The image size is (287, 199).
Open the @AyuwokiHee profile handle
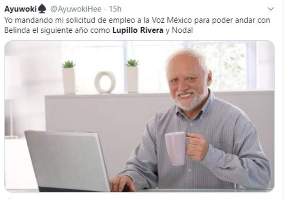click(76, 9)
